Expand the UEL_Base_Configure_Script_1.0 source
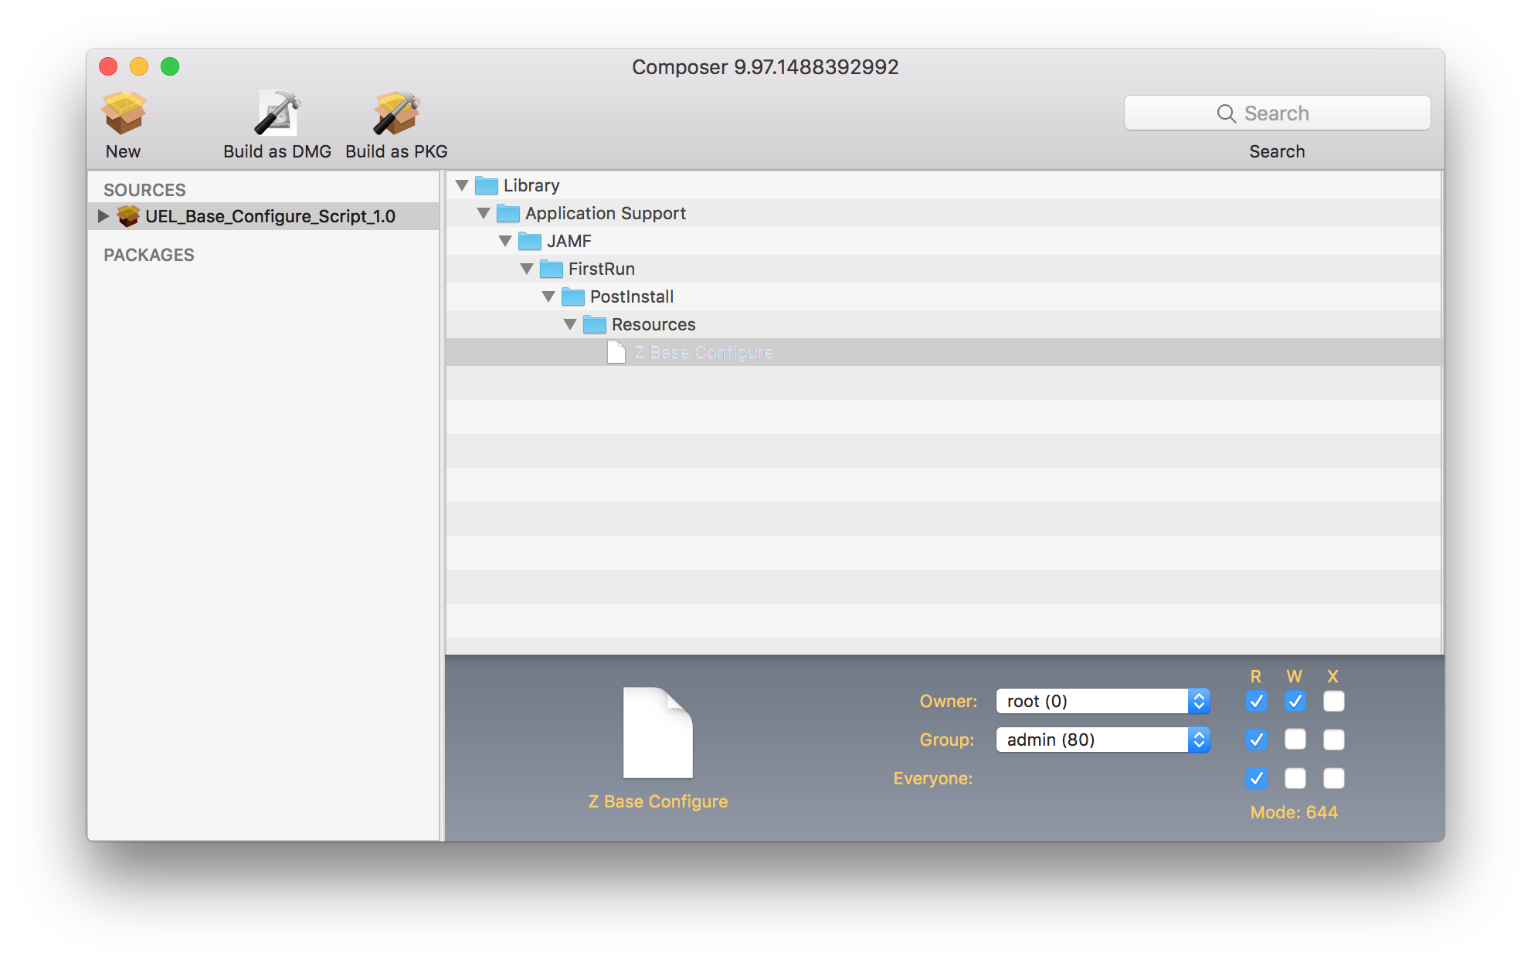The height and width of the screenshot is (965, 1531). [104, 216]
